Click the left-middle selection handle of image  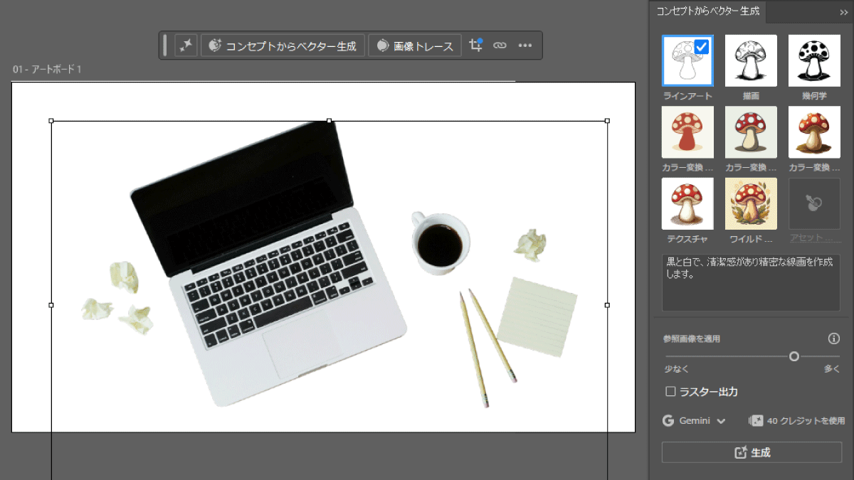[51, 305]
